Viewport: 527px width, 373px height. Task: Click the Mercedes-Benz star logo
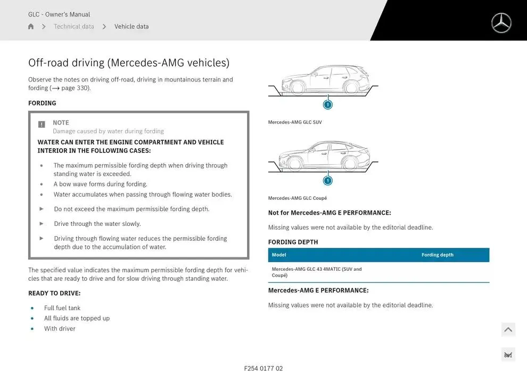[x=501, y=23]
